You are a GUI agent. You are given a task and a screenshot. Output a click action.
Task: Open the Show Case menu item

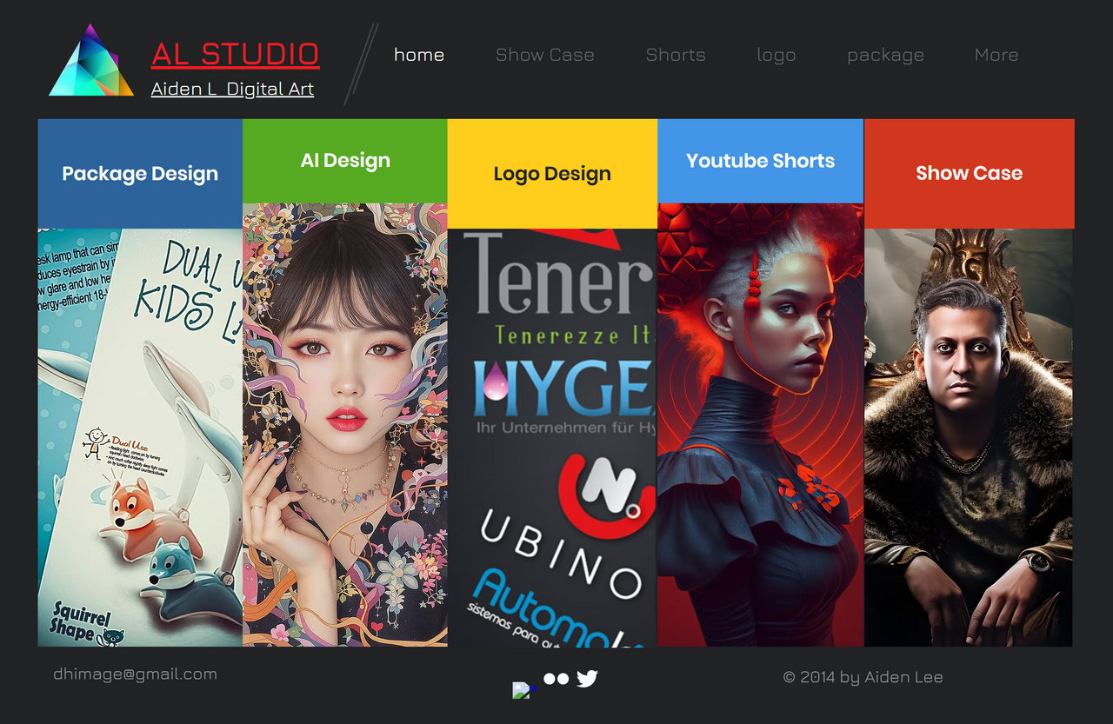coord(545,55)
